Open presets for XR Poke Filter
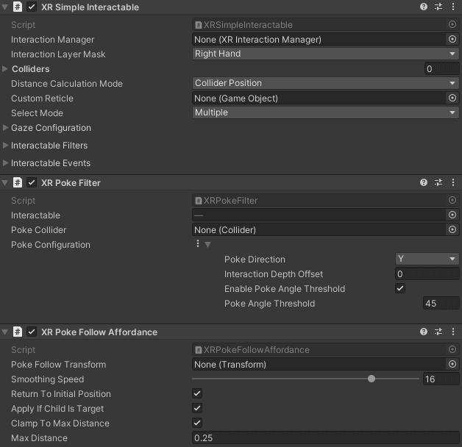This screenshot has height=447, width=462. pyautogui.click(x=438, y=182)
